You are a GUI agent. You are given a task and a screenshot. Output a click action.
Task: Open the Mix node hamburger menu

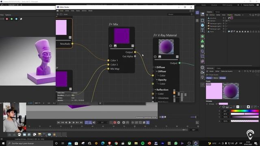(133, 46)
